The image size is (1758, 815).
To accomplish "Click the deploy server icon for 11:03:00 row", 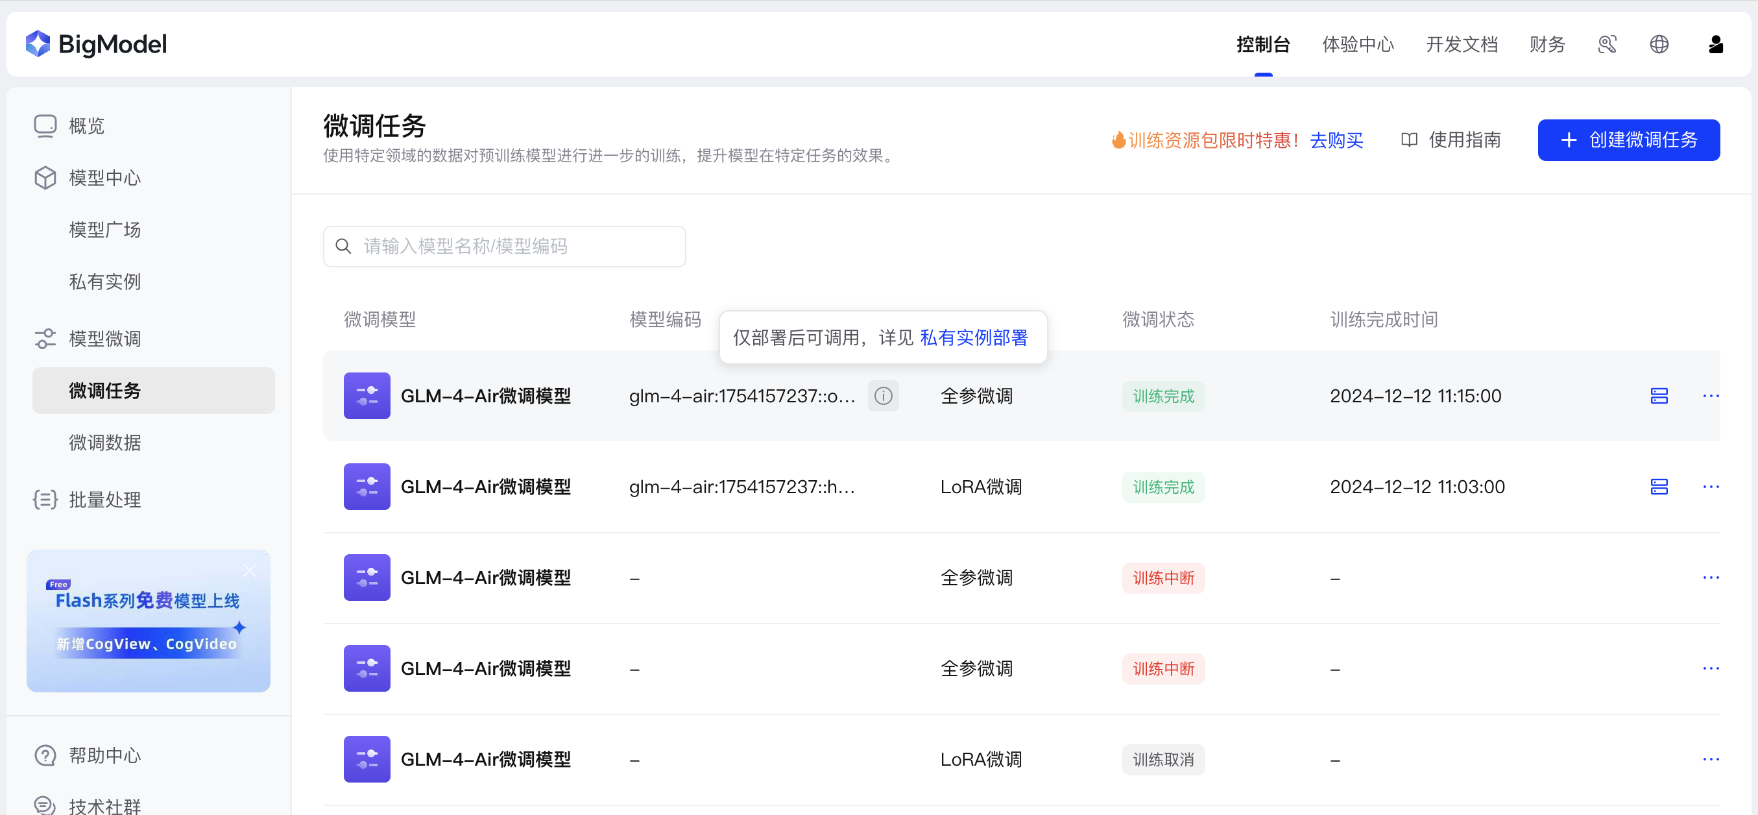I will pos(1659,487).
